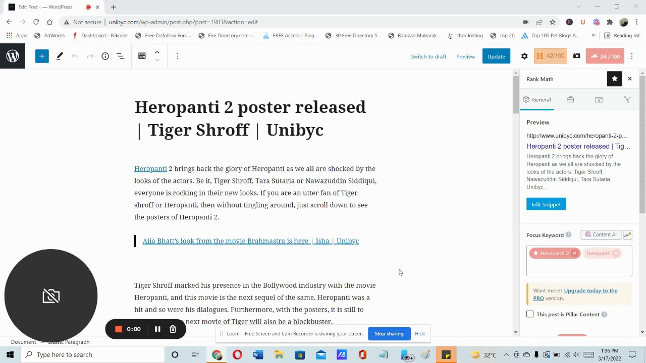Viewport: 646px width, 363px height.
Task: Click the camera plugin icon
Action: (576, 56)
